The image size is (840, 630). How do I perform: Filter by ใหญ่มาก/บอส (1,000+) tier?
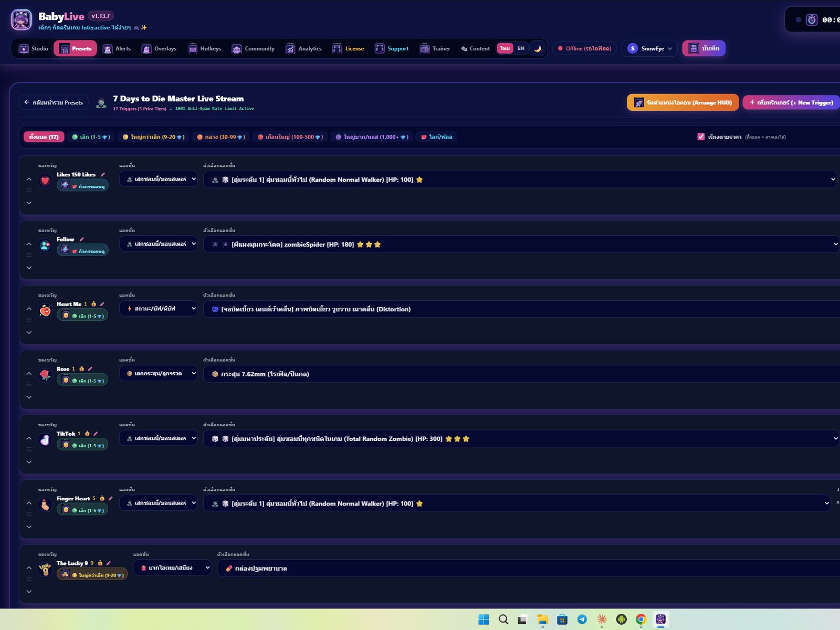click(372, 137)
